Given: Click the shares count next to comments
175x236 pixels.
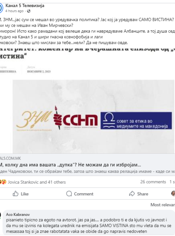Looking at the screenshot, I should coord(172,182).
